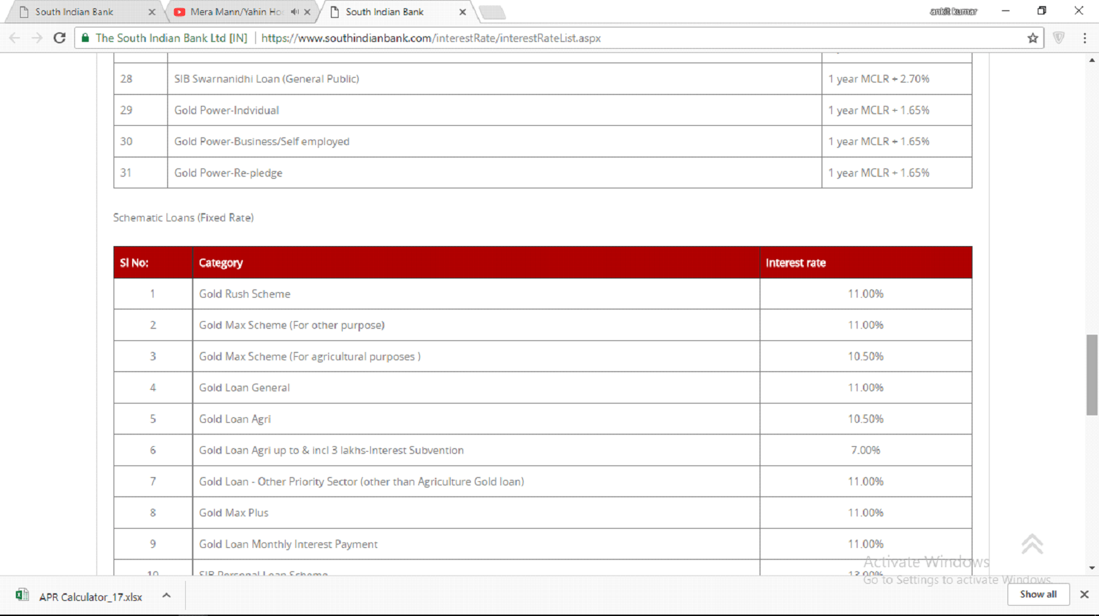Click 11.00% rate for Gold Loan General
This screenshot has width=1099, height=616.
866,388
